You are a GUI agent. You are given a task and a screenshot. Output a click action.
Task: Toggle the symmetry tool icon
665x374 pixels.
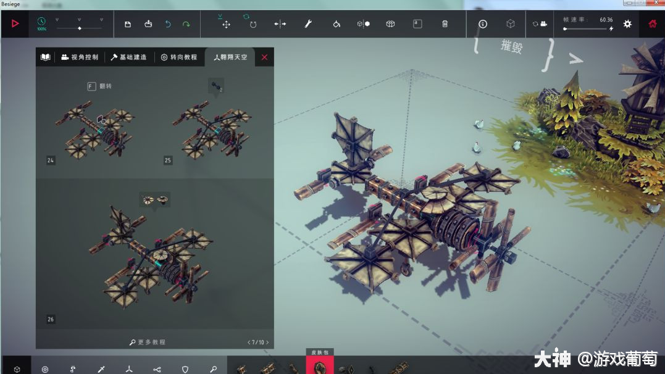[364, 24]
